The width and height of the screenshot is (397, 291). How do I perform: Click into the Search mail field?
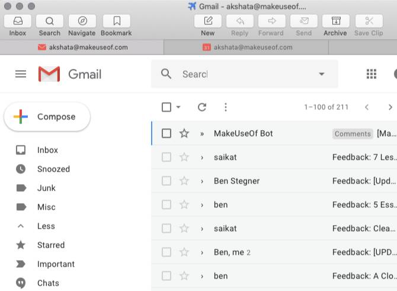237,74
